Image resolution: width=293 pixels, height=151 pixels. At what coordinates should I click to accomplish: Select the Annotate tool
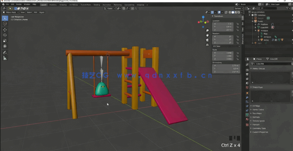pyautogui.click(x=5, y=53)
